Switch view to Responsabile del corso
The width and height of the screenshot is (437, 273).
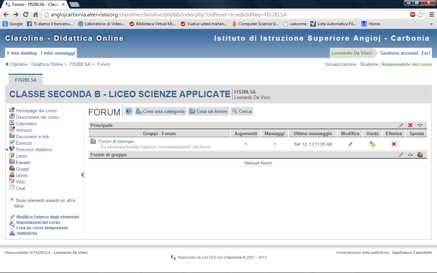tap(407, 64)
